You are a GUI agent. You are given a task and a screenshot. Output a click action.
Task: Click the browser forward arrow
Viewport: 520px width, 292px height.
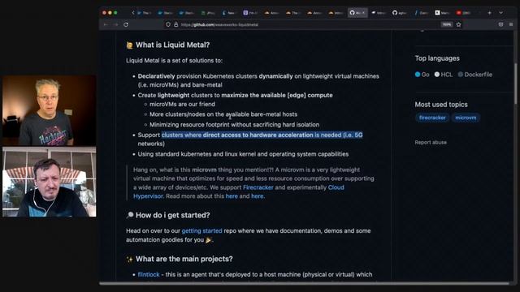[x=115, y=24]
